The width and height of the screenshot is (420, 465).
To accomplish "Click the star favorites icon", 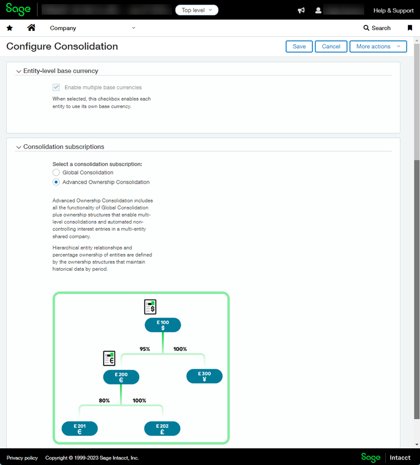I will (x=9, y=28).
